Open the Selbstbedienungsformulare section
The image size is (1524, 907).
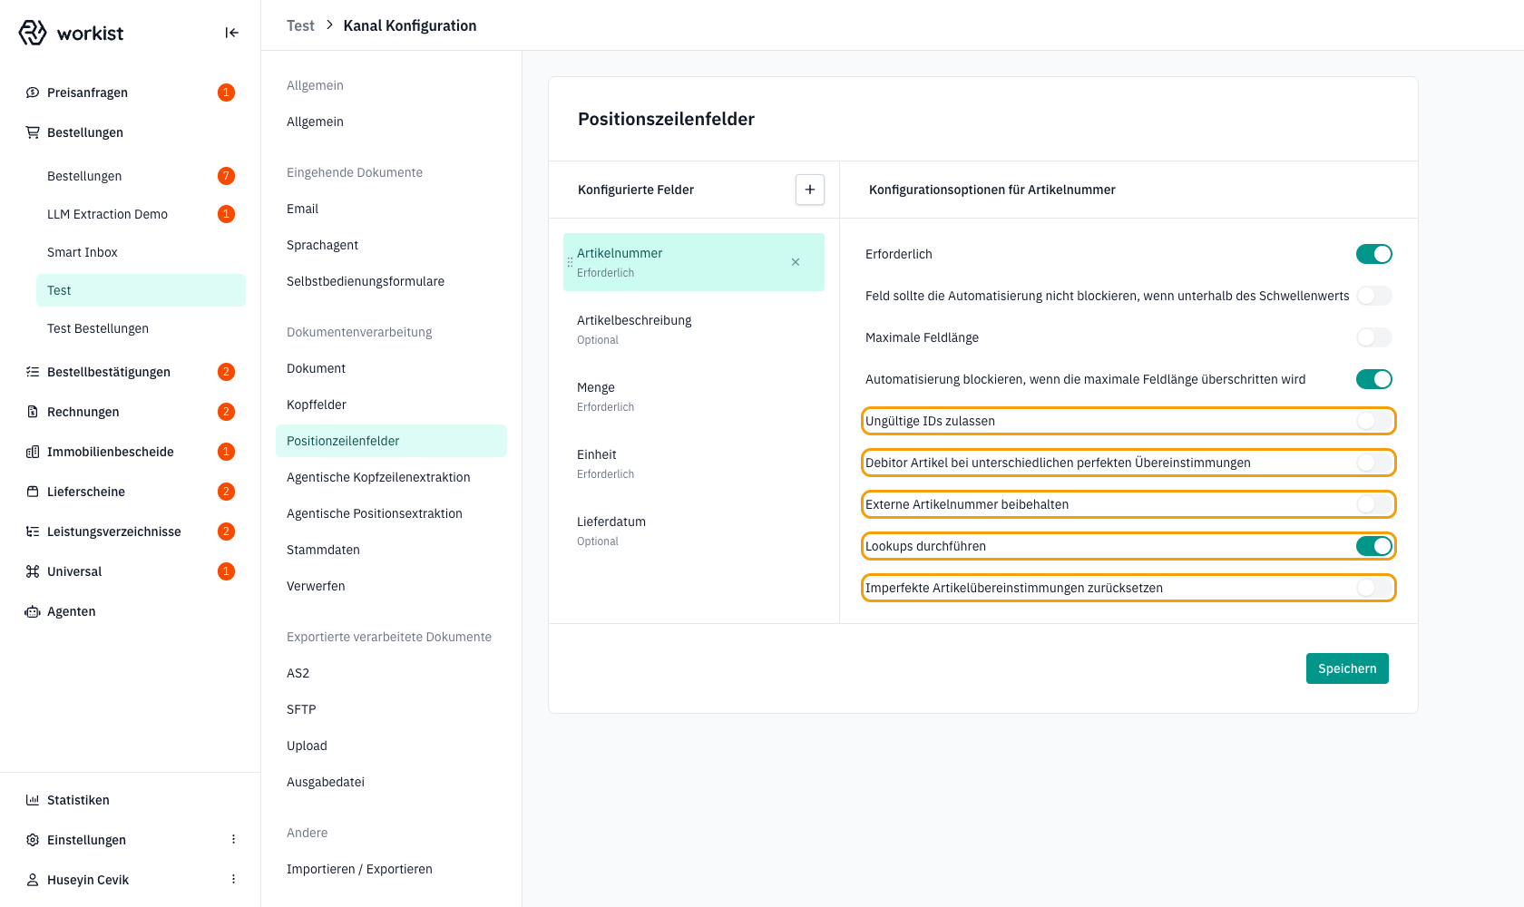pos(366,281)
